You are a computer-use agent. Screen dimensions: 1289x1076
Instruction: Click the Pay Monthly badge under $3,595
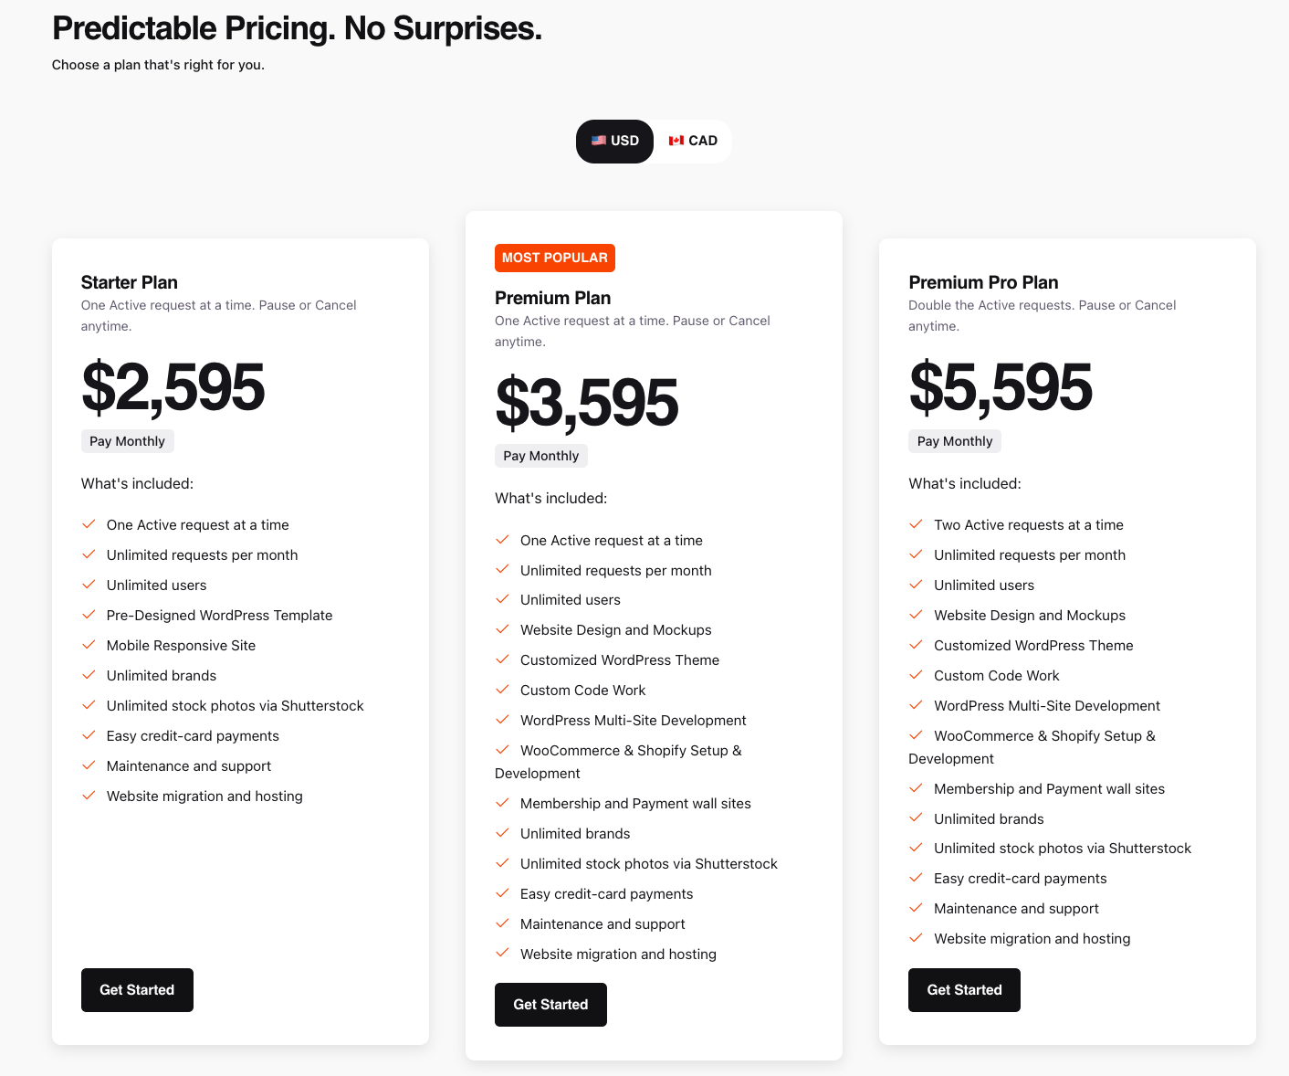coord(540,455)
